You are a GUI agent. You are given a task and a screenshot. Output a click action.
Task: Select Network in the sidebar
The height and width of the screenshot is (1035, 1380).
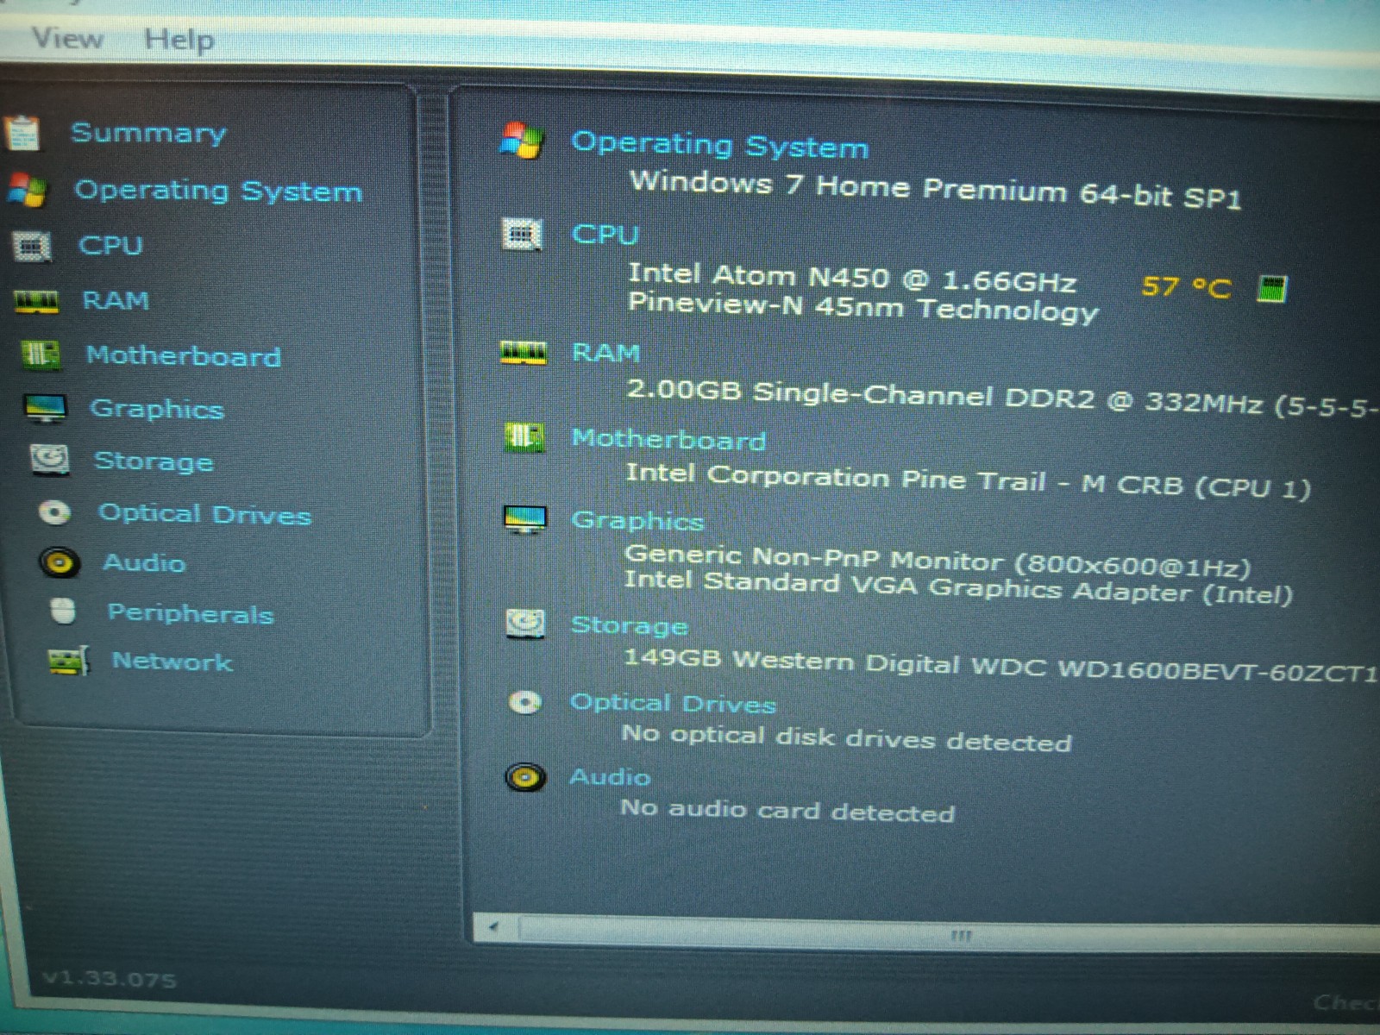pos(172,662)
